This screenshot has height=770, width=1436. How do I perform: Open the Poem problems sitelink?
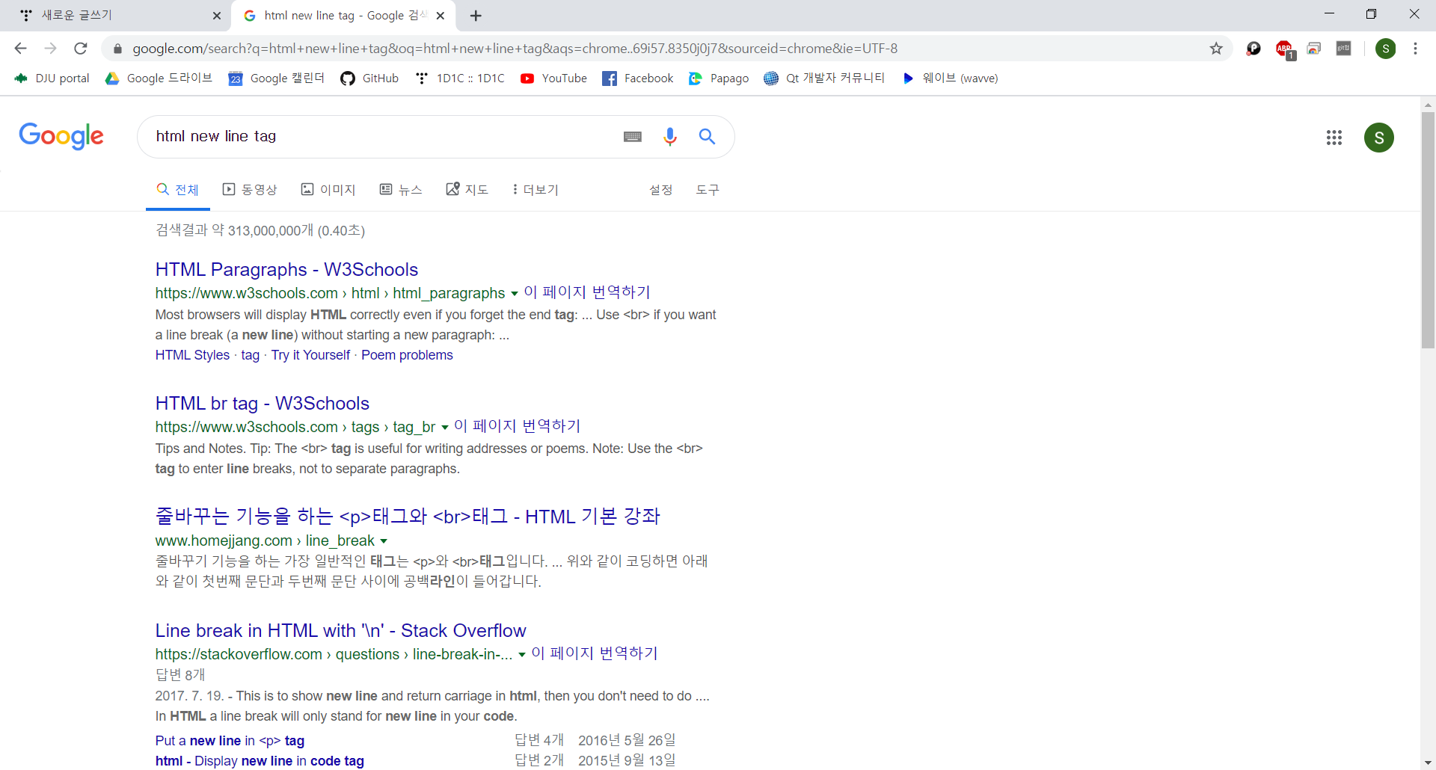(407, 355)
